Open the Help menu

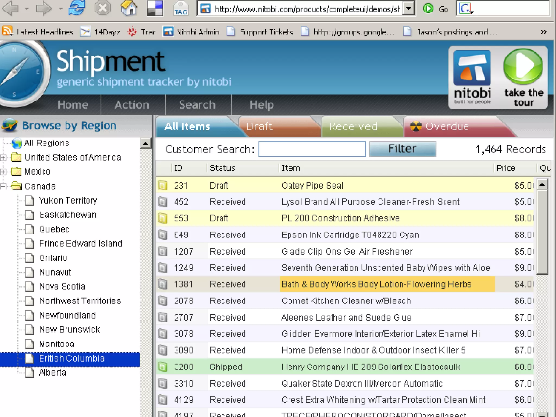pyautogui.click(x=261, y=105)
